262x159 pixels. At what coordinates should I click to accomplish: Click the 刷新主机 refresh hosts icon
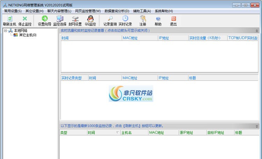point(10,19)
